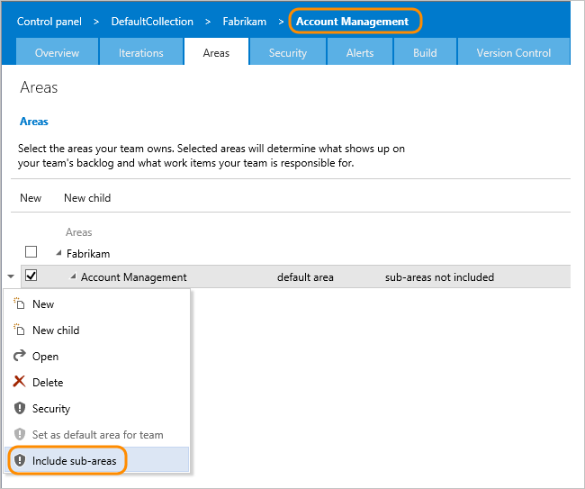Screen dimensions: 585x489
Task: Click the New child page icon in menu
Action: [19, 330]
